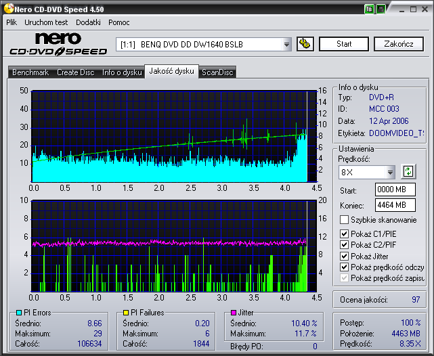Screen dimensions: 434x356
Task: Click Jitter maximum 11.7 %
Action: pos(305,334)
